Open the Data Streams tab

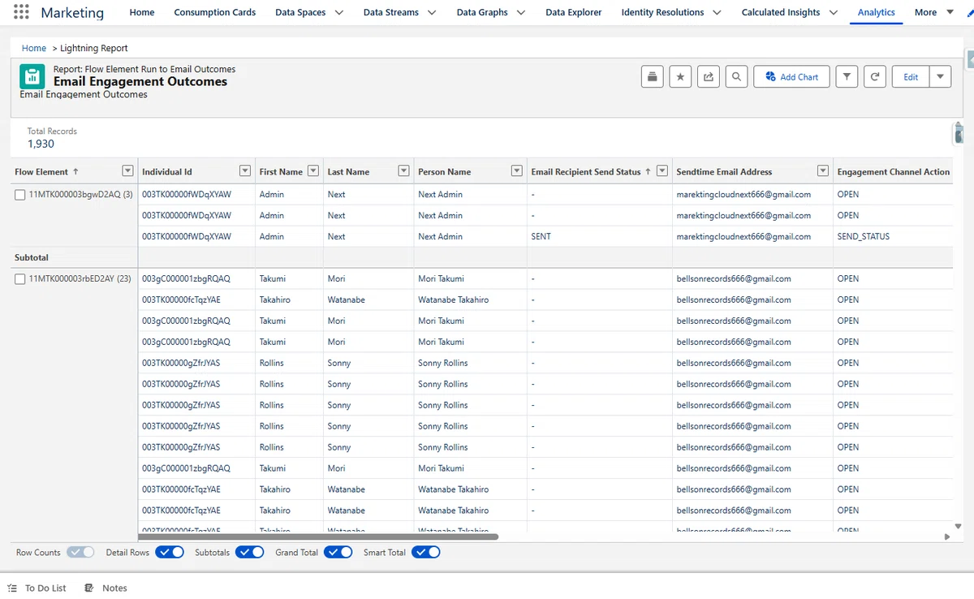click(390, 12)
